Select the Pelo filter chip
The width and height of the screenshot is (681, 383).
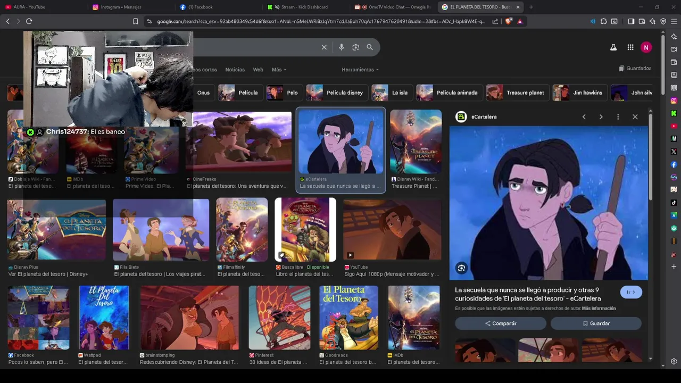(x=284, y=93)
